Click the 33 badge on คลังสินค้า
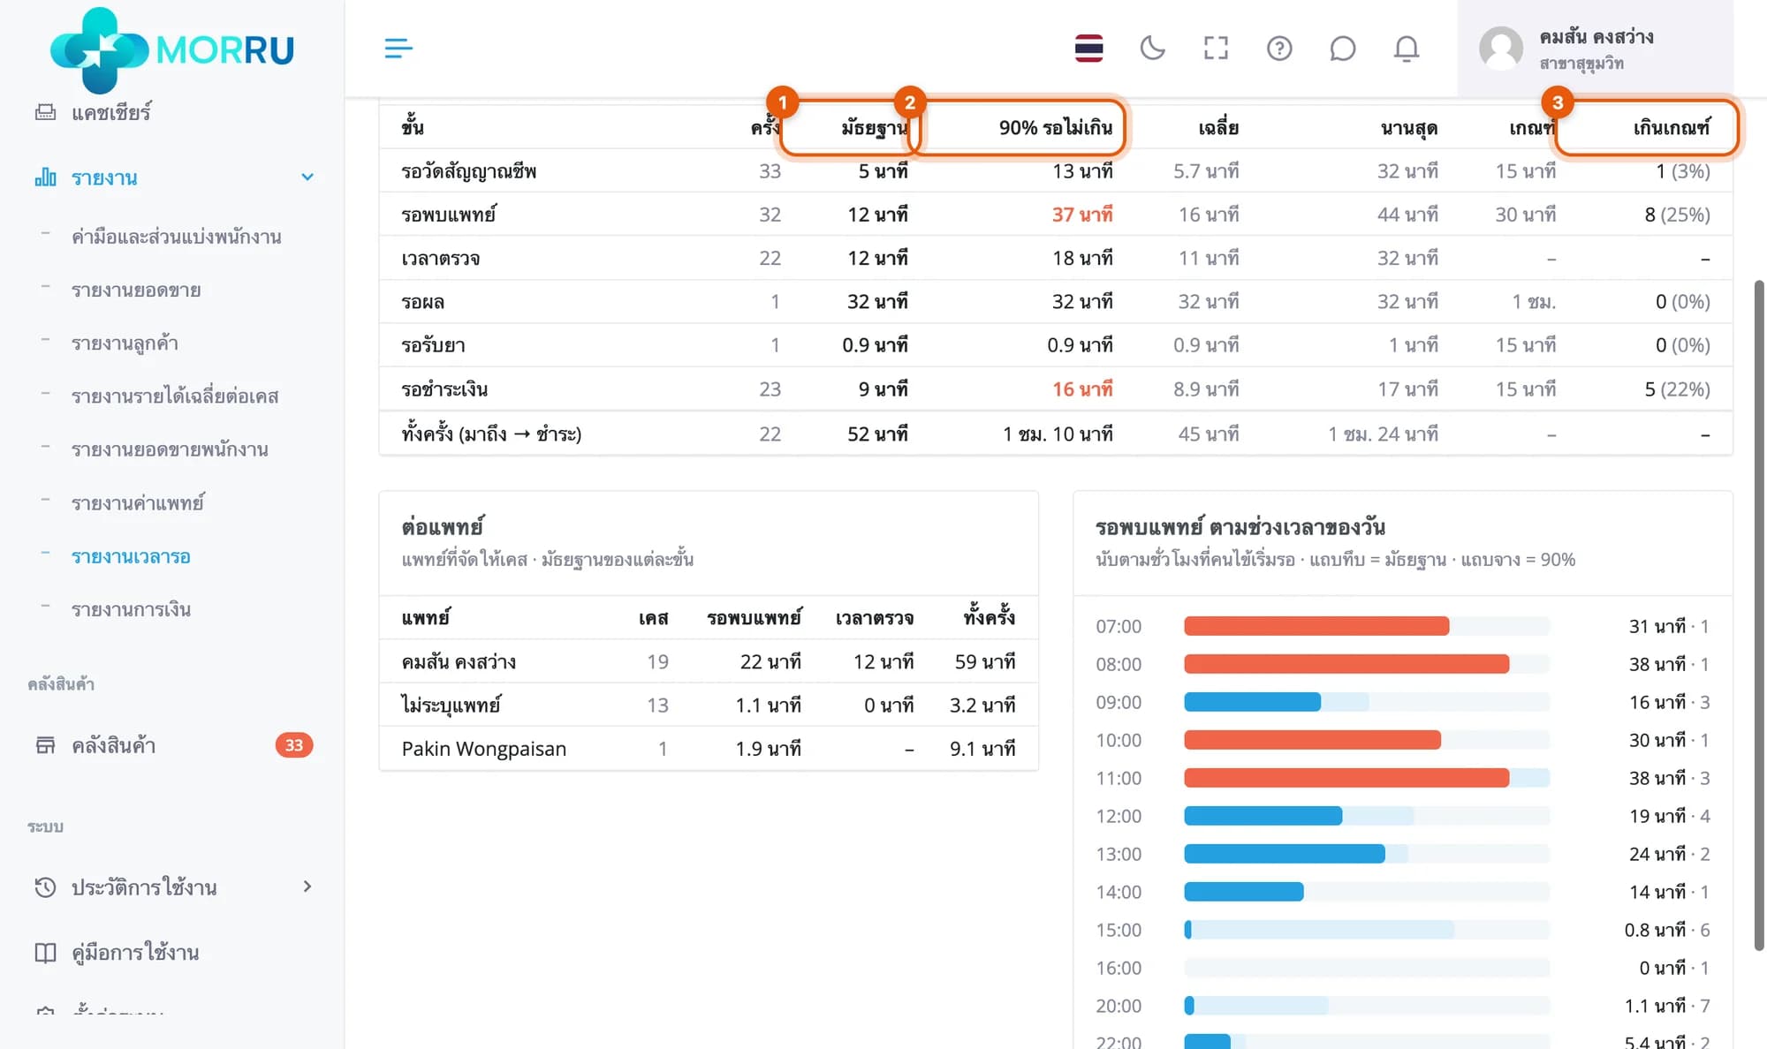The height and width of the screenshot is (1049, 1767). tap(294, 745)
